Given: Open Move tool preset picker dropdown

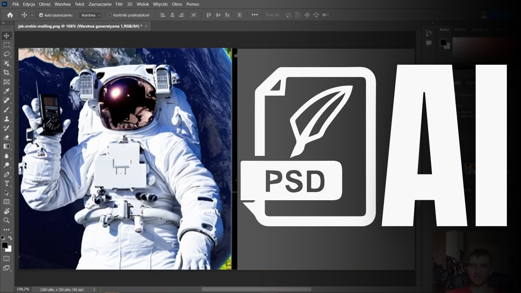Looking at the screenshot, I should click(x=32, y=15).
